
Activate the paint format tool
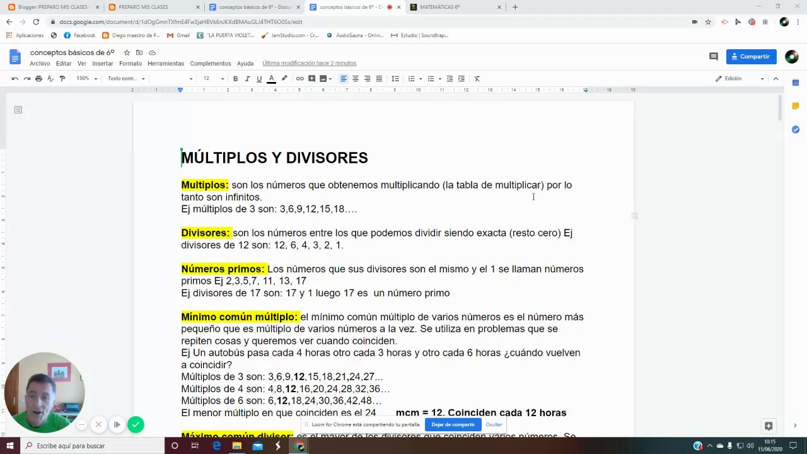point(62,79)
